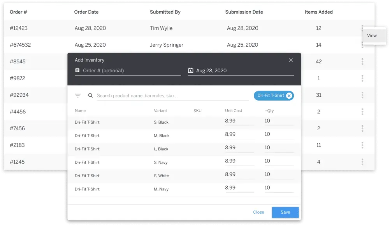Image resolution: width=390 pixels, height=225 pixels.
Task: Click the Name column header in dialog
Action: tap(80, 111)
